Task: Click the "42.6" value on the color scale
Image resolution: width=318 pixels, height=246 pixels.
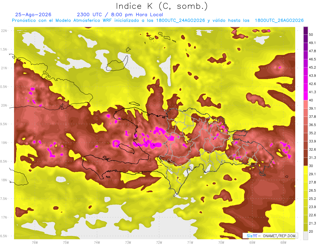Action: [x=312, y=84]
